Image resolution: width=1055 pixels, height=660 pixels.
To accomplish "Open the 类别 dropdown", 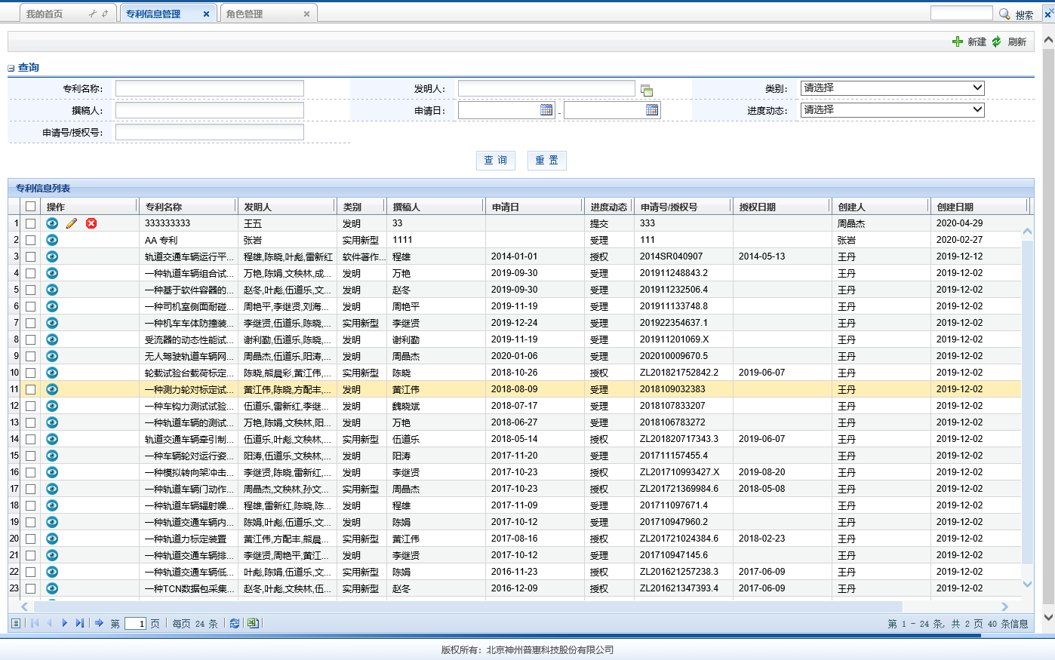I will click(892, 88).
